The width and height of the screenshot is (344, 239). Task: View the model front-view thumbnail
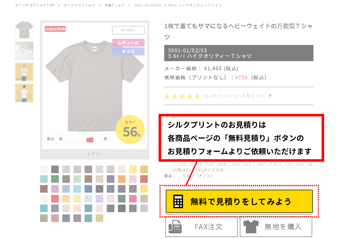[24, 72]
